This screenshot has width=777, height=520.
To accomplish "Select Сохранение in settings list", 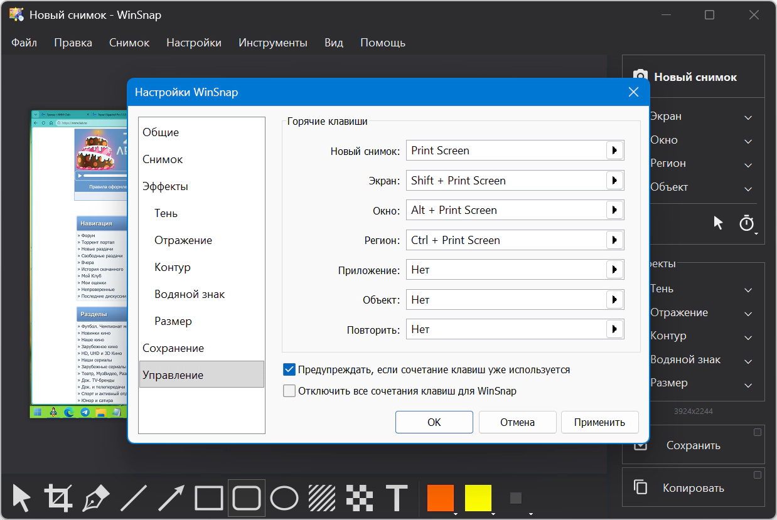I will tap(202, 348).
